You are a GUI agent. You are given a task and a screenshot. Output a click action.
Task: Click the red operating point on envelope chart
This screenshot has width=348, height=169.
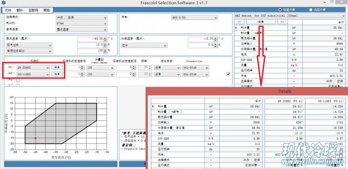(35, 138)
